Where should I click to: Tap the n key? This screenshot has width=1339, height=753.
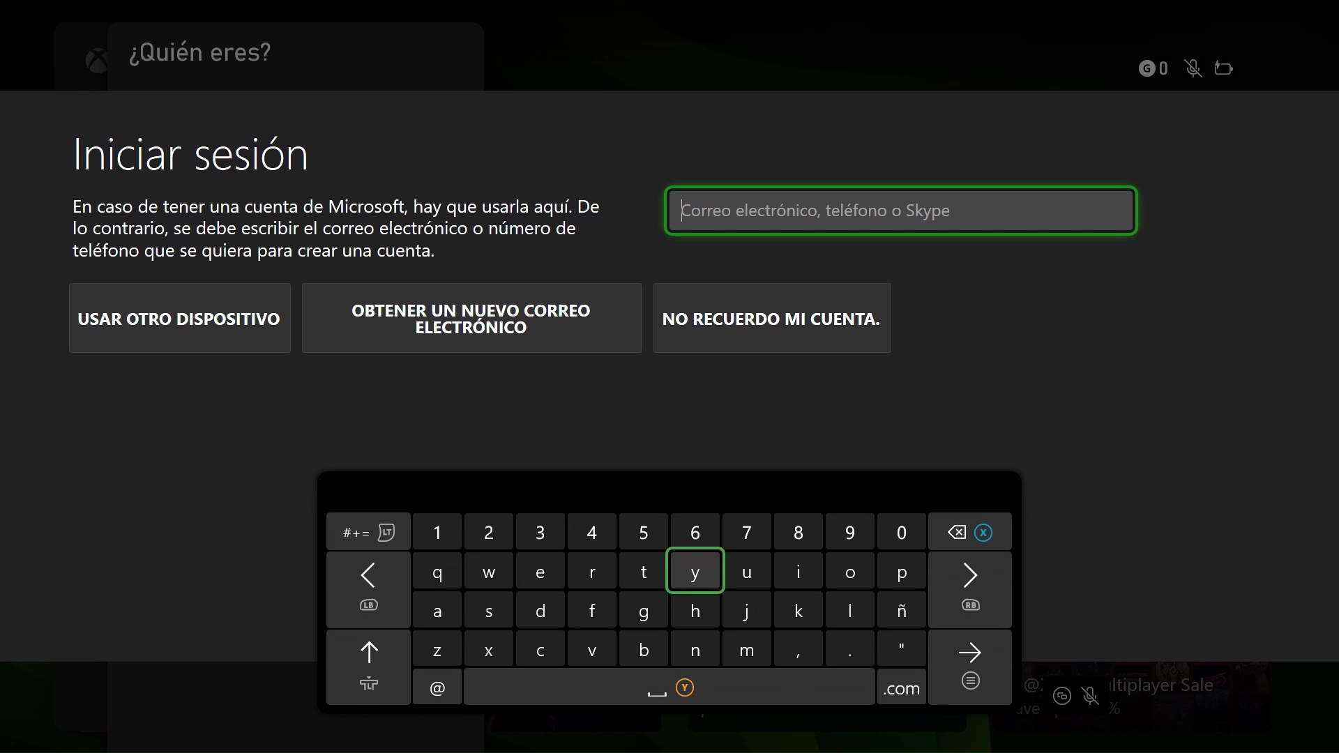pyautogui.click(x=695, y=650)
